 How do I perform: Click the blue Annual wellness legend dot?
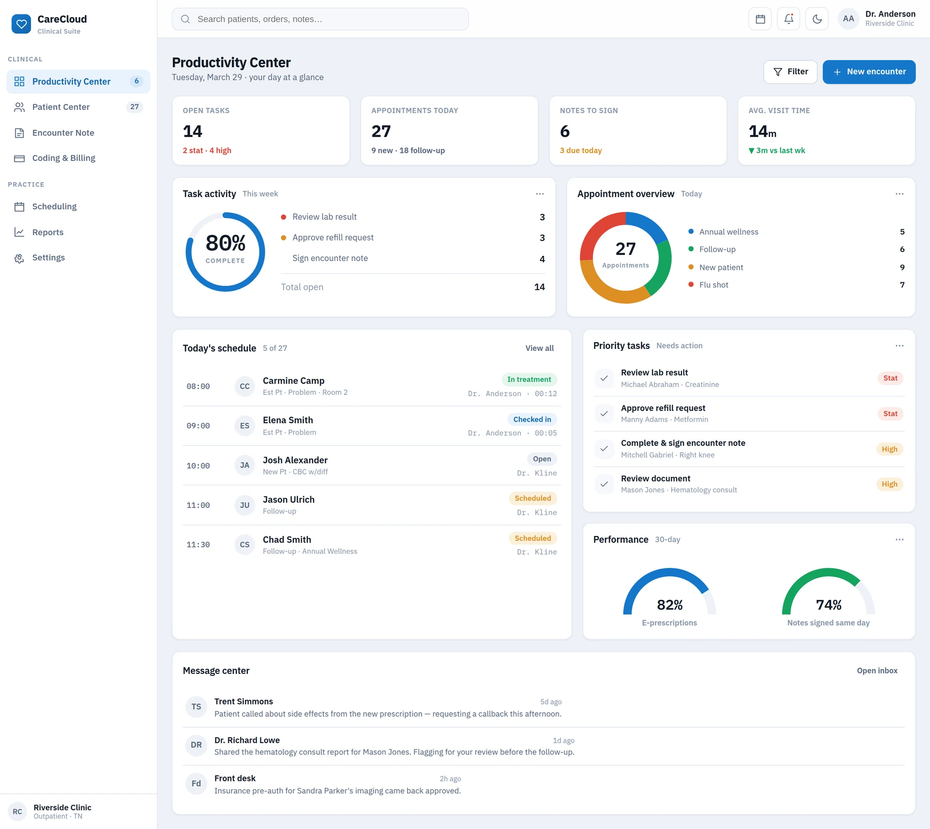pos(691,232)
